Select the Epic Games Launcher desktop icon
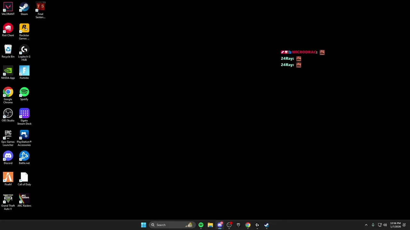 (x=8, y=138)
